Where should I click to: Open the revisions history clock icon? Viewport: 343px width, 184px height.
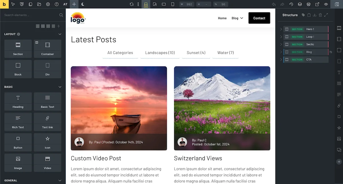[291, 4]
